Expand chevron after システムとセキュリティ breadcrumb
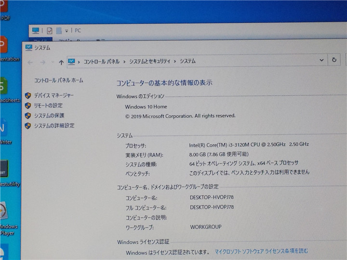Screen dimensions: 347x260 [175, 61]
